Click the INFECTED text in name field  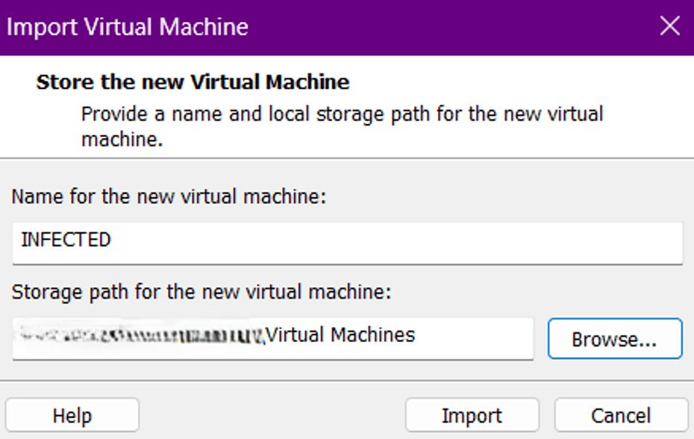coord(66,240)
